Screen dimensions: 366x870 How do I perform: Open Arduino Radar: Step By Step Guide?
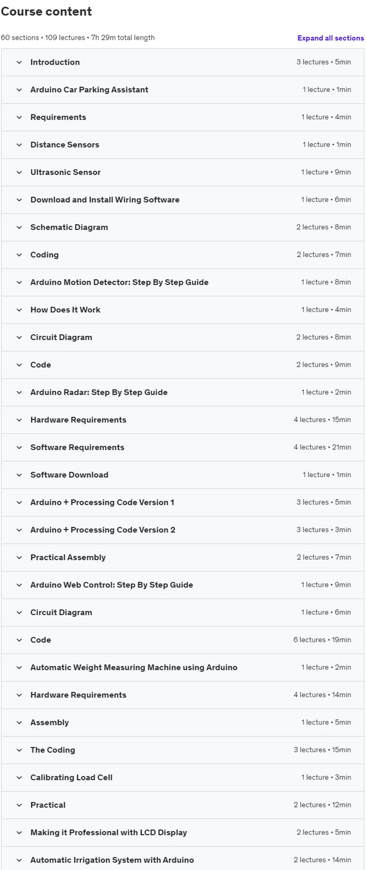(x=99, y=392)
